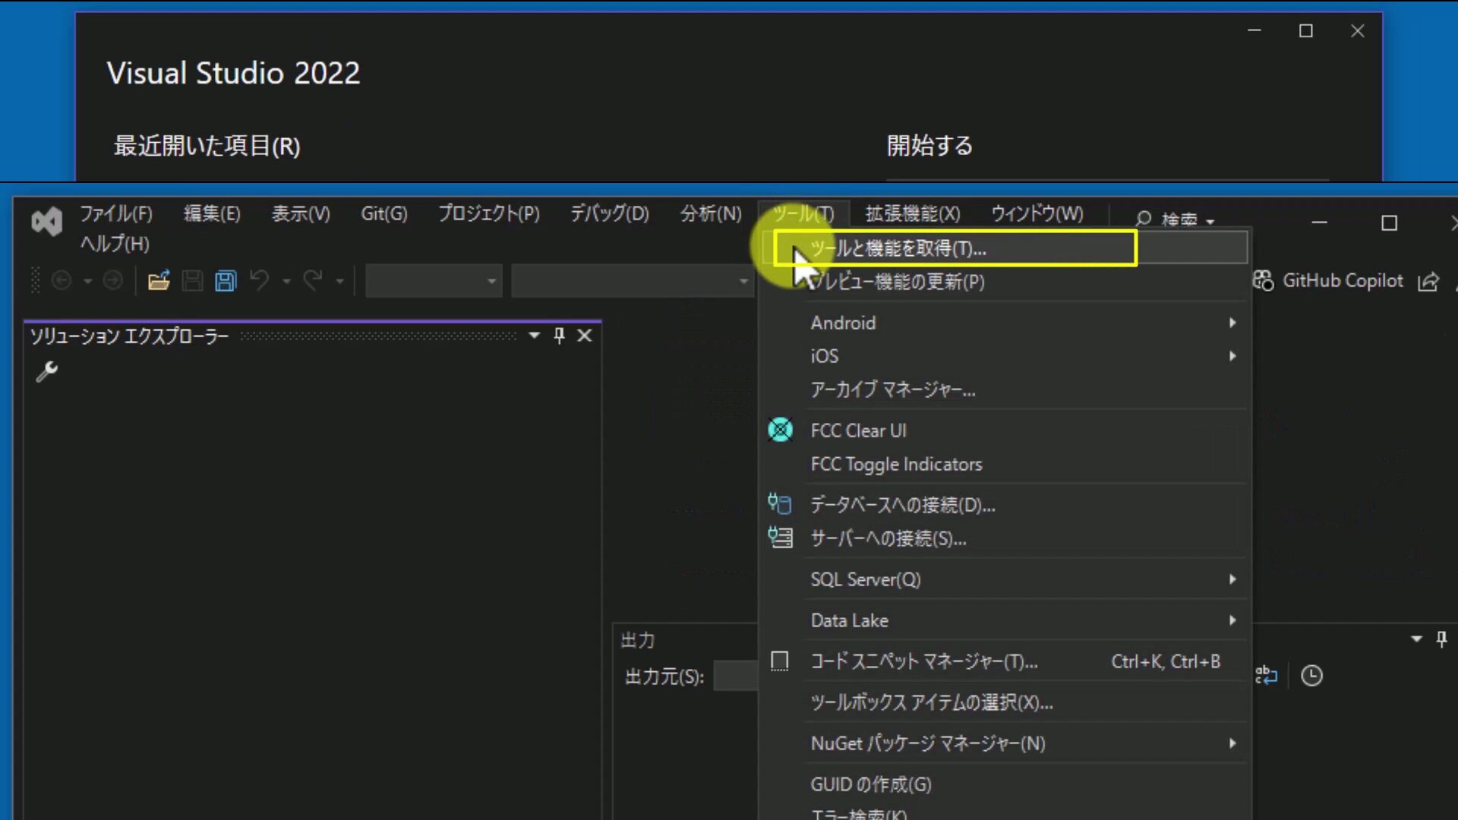Click the search magnifier icon
Image resolution: width=1458 pixels, height=820 pixels.
click(x=1144, y=219)
